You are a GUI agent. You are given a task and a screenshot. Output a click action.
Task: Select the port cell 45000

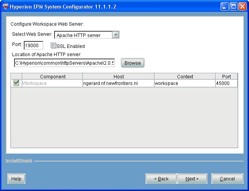[x=226, y=83]
